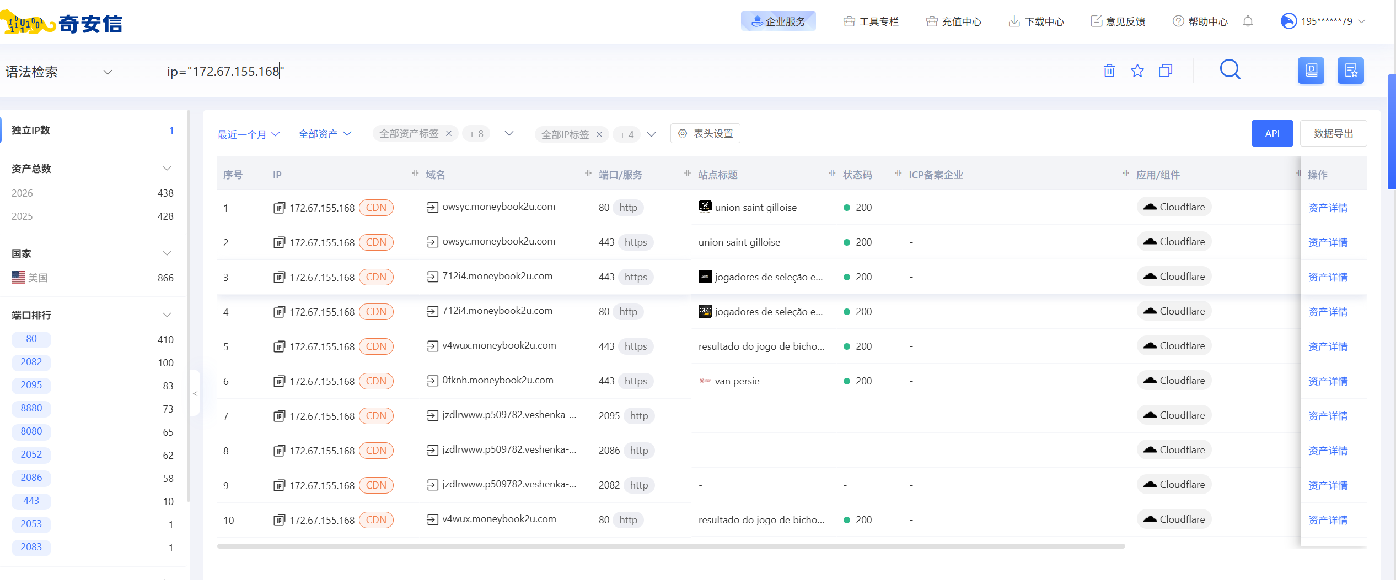This screenshot has height=580, width=1396.
Task: Open the 全部资产 dropdown
Action: click(325, 134)
